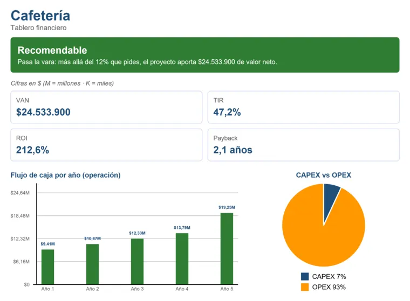This screenshot has height=301, width=410.
Task: Click the green Recomendable banner heading
Action: 52,50
